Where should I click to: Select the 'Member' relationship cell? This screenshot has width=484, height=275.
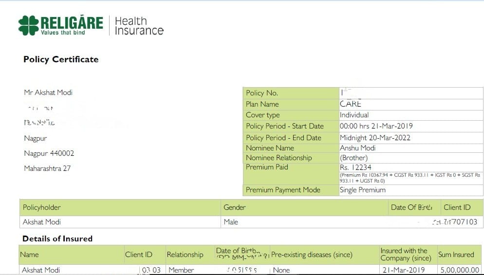coord(181,270)
